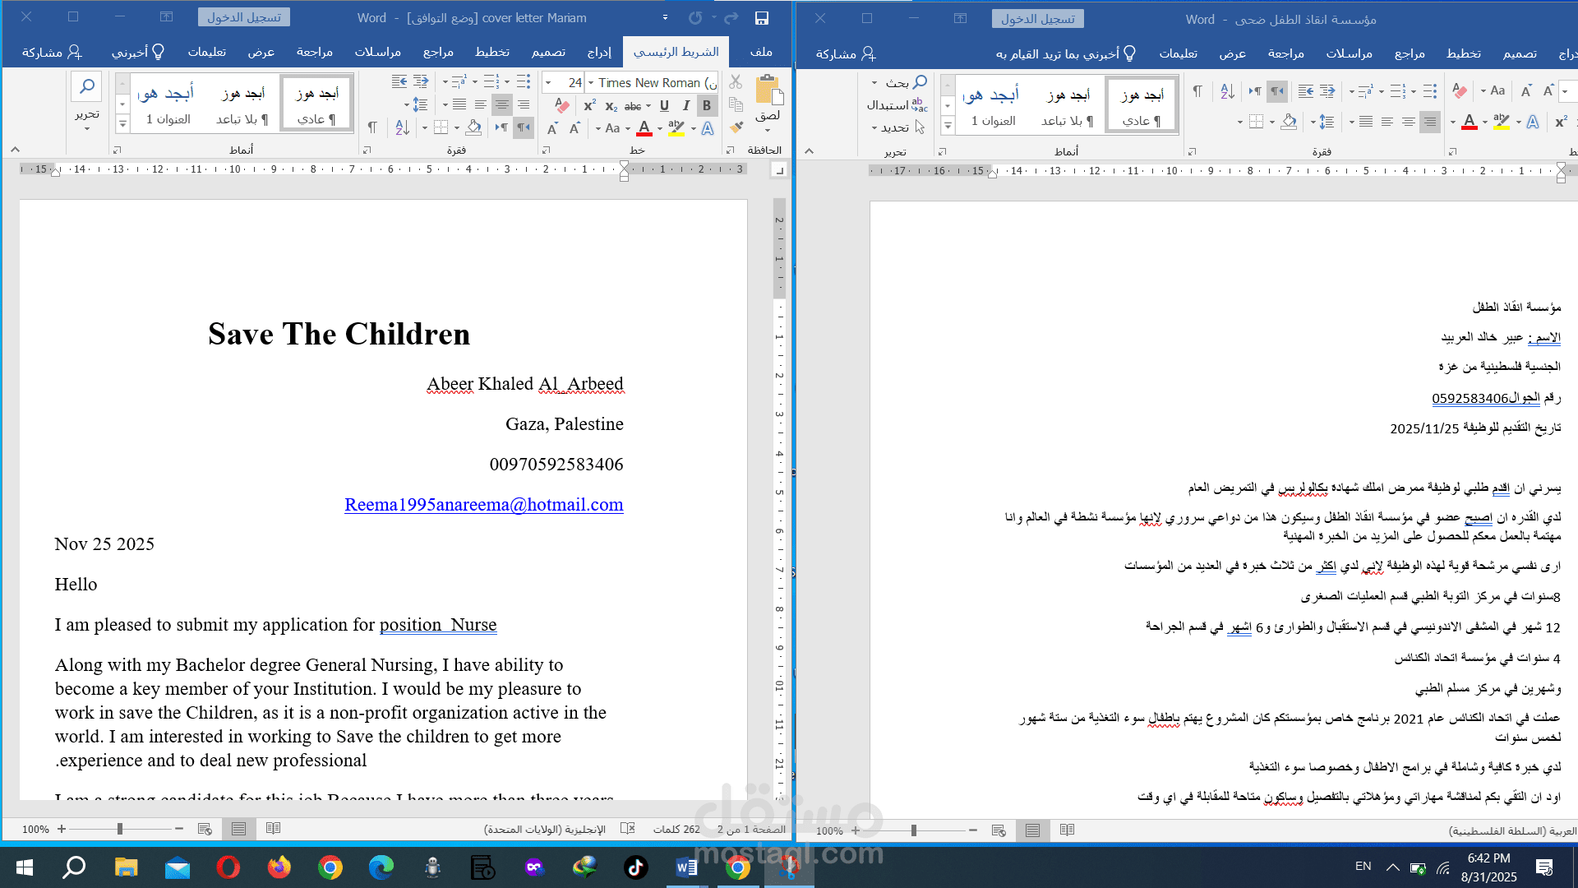The image size is (1578, 888).
Task: Open Windows Start menu
Action: (25, 867)
